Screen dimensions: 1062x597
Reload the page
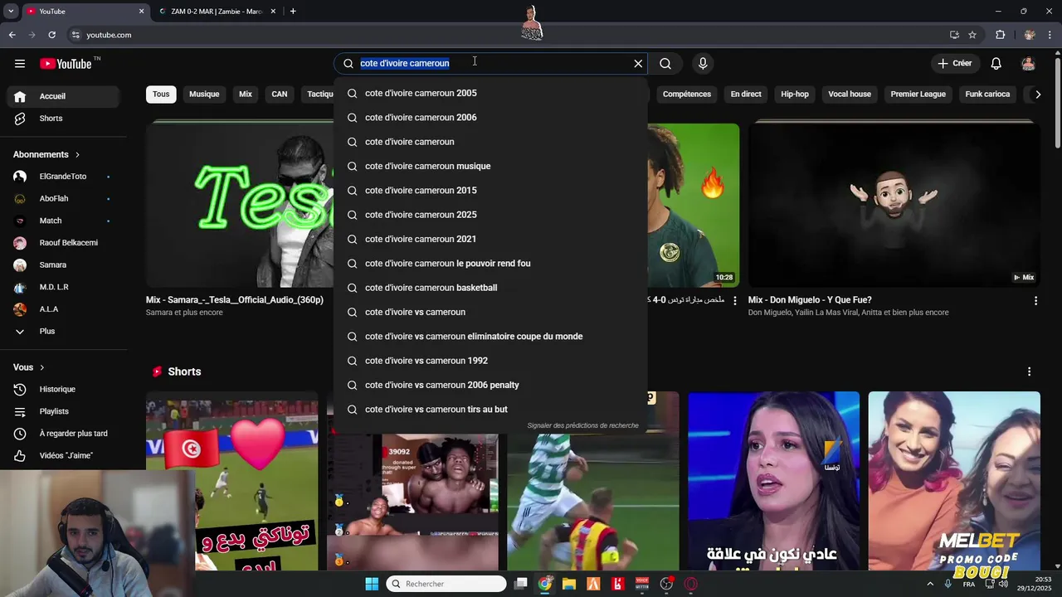click(51, 35)
